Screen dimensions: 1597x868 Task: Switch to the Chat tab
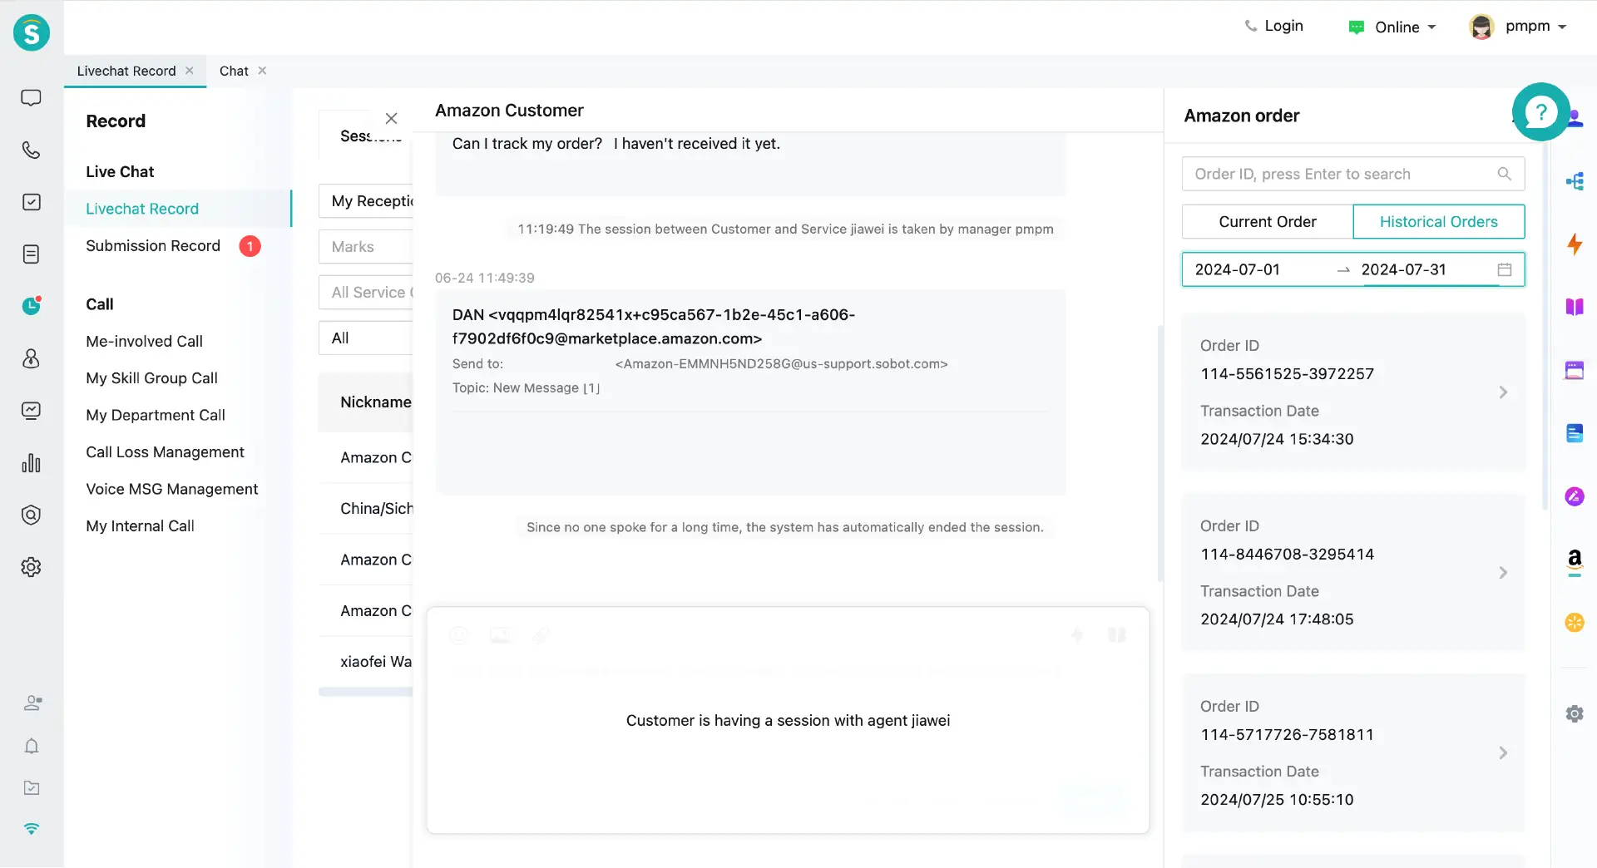(x=234, y=71)
